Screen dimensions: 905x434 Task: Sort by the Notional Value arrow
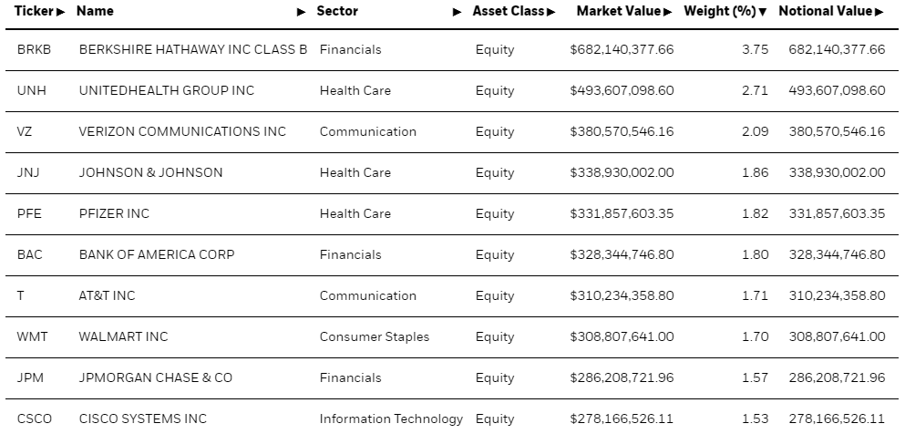pos(879,12)
